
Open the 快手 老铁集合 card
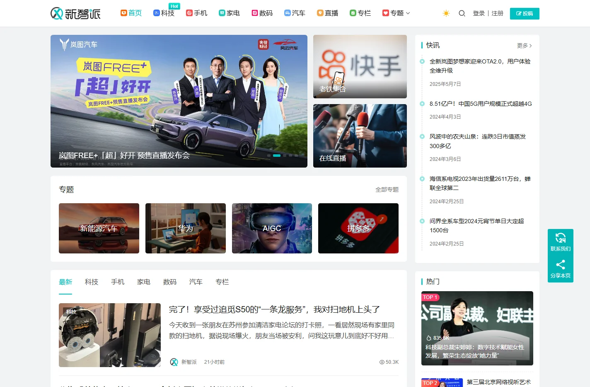[360, 66]
